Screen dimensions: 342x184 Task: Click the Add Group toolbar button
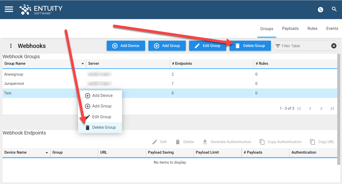pyautogui.click(x=167, y=46)
